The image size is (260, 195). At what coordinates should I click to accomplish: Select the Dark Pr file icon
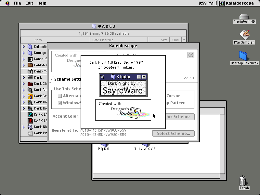[x=30, y=133]
